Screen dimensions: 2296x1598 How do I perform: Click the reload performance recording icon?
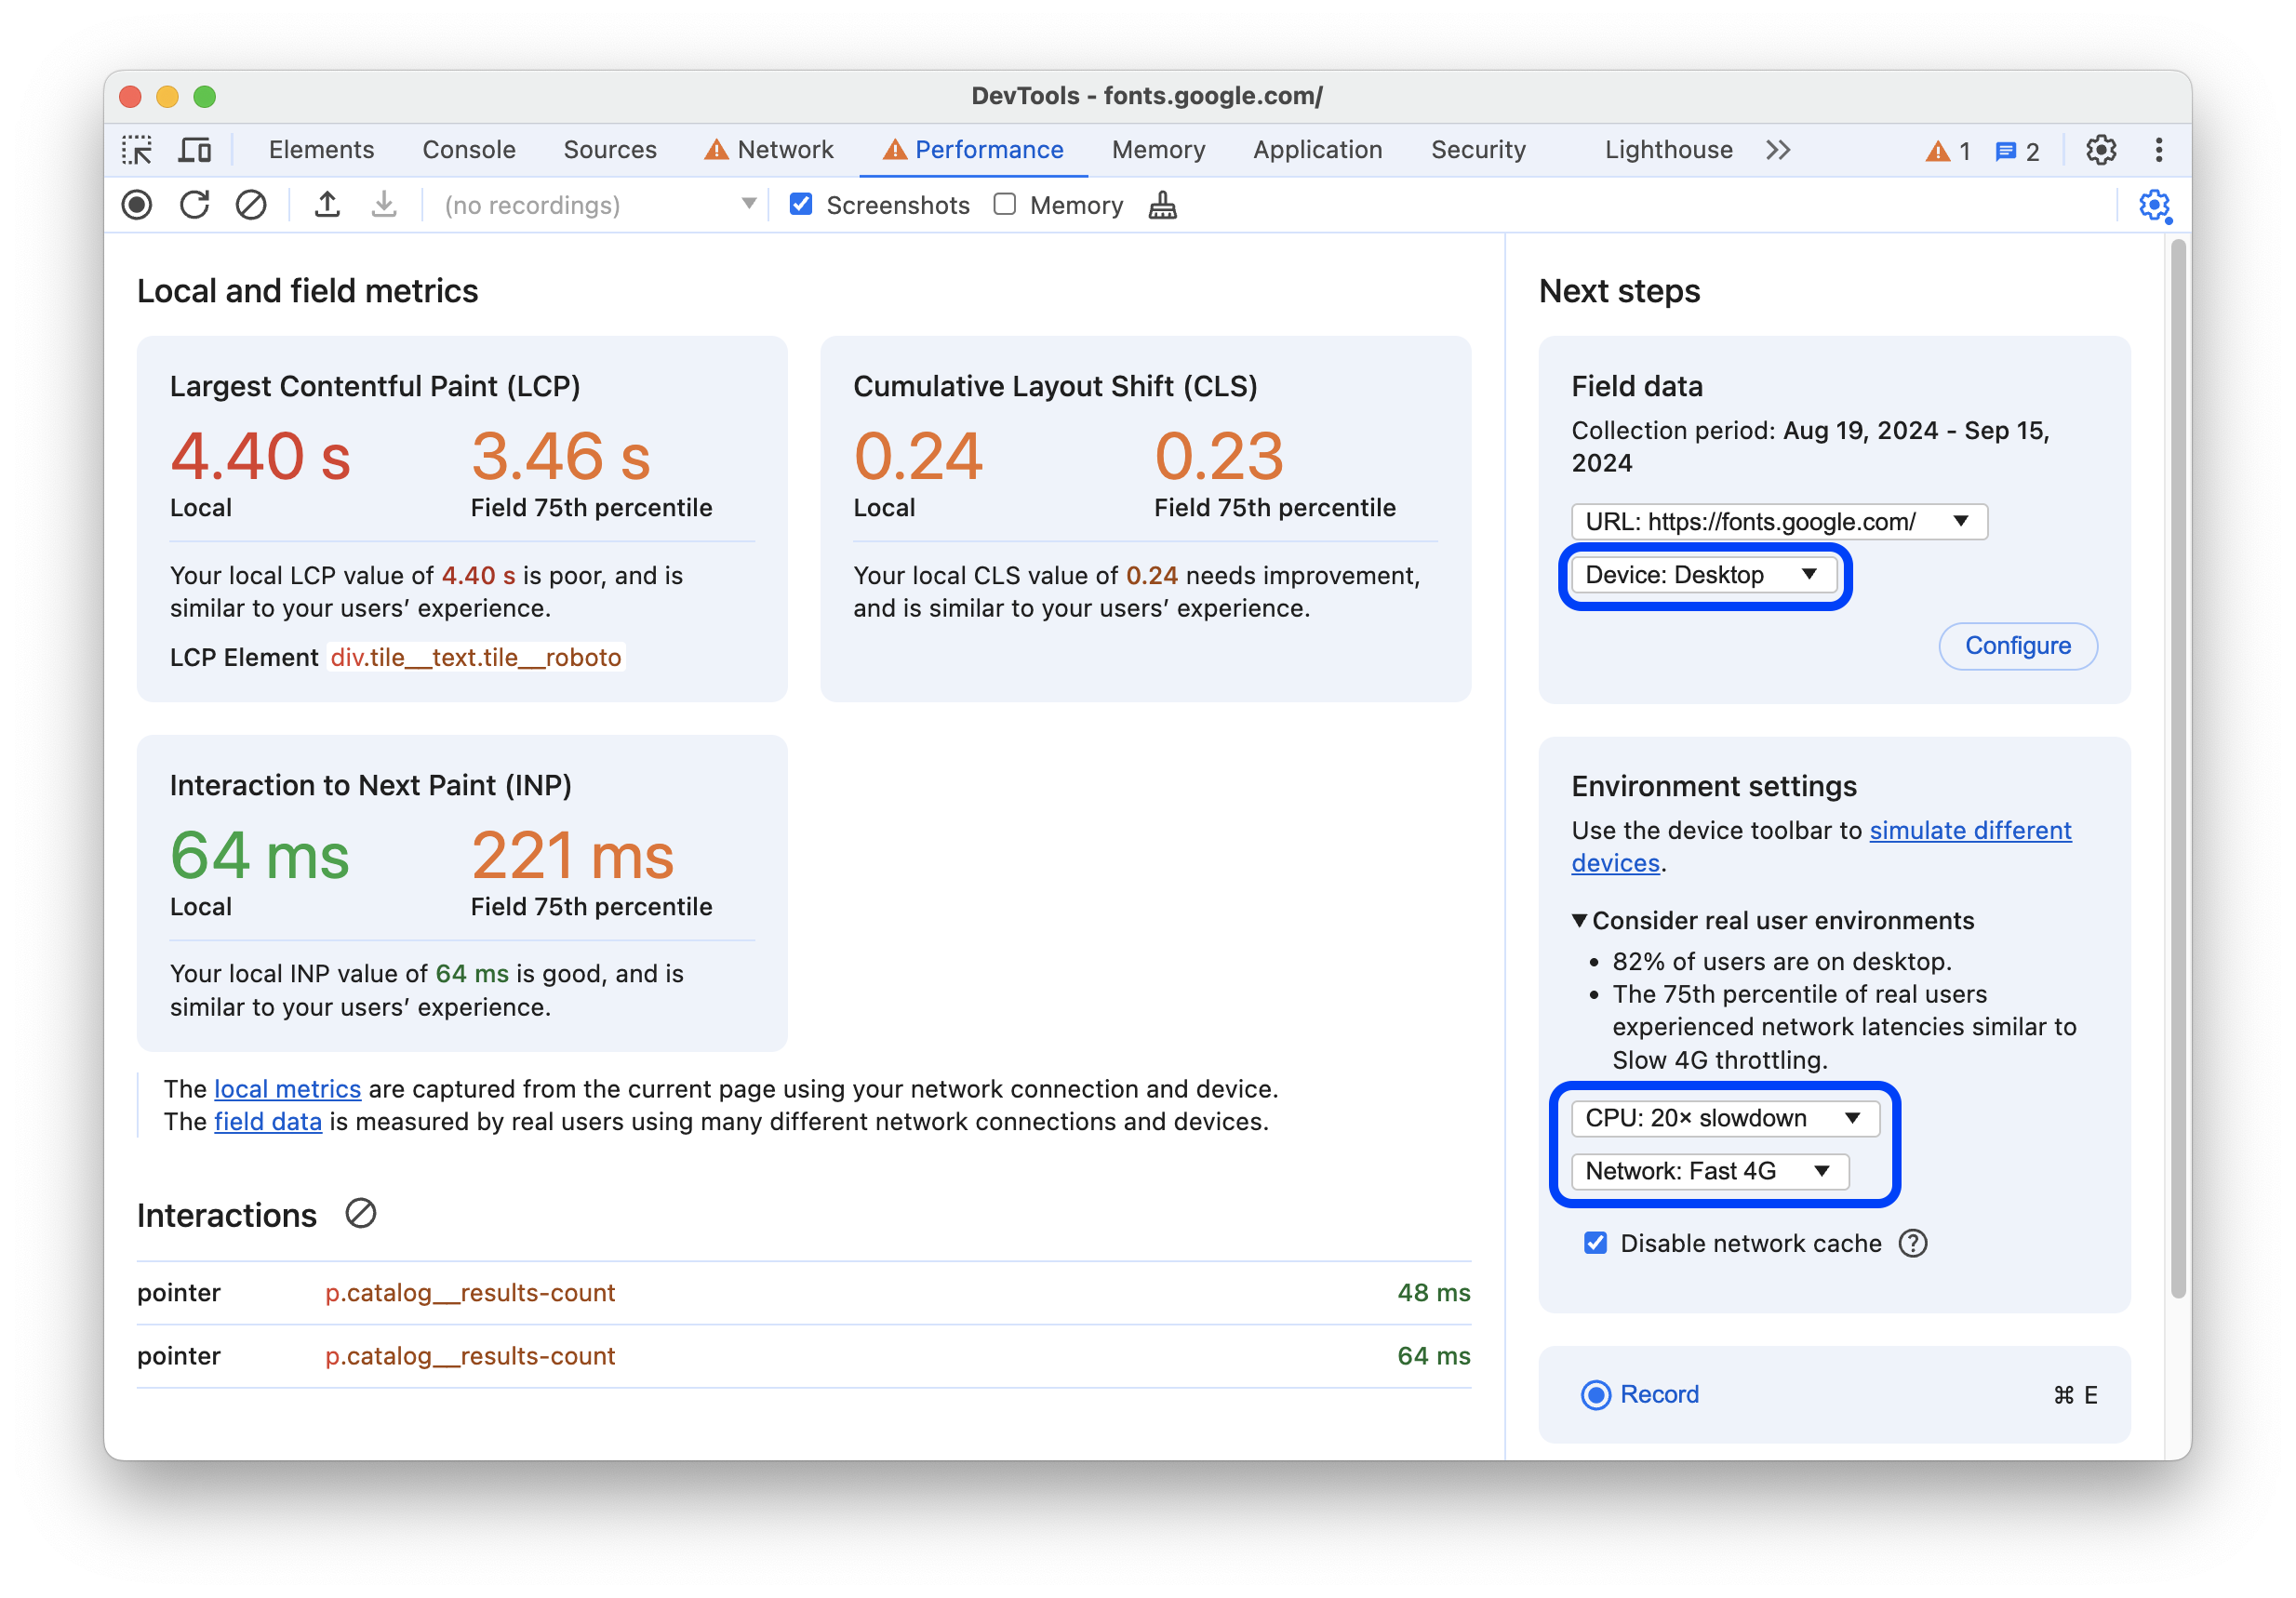coord(194,206)
